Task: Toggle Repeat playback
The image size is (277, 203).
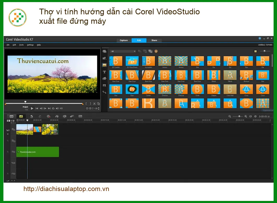Action: pyautogui.click(x=53, y=109)
